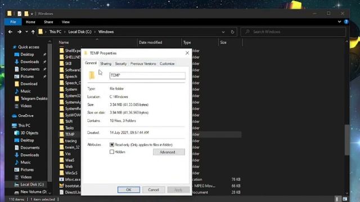Click the Refresh icon in address bar
This screenshot has width=360, height=202.
[x=232, y=32]
